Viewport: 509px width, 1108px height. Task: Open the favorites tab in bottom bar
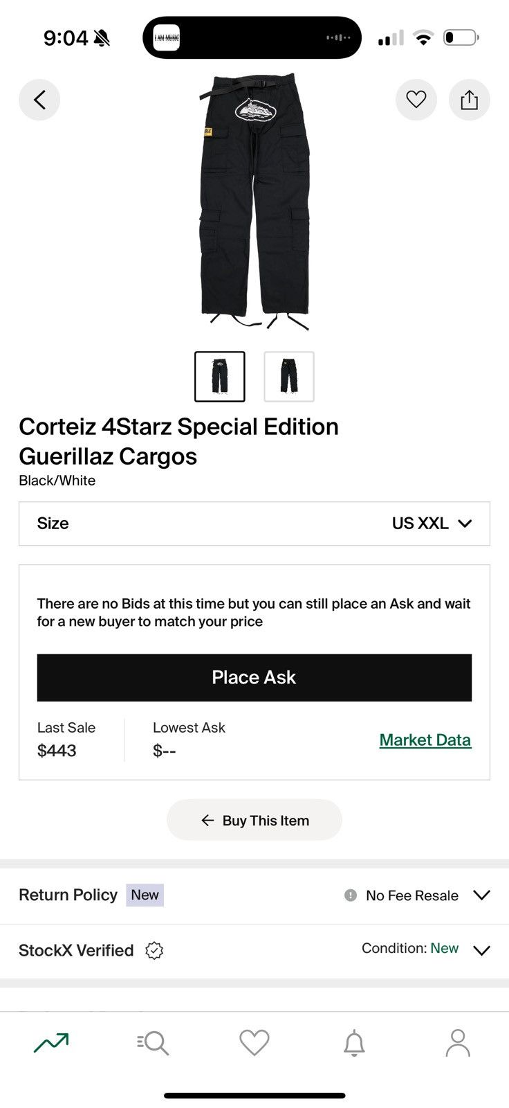point(254,1042)
